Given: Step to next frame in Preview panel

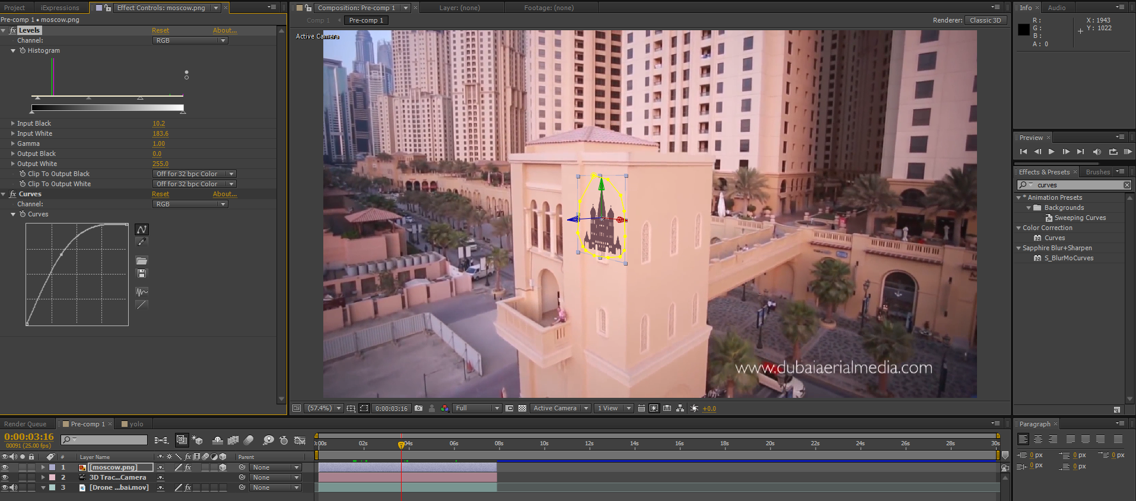Looking at the screenshot, I should click(1066, 152).
